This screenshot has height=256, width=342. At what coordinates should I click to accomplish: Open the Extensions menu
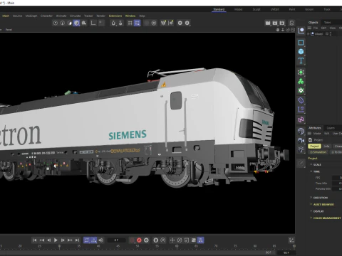[115, 16]
